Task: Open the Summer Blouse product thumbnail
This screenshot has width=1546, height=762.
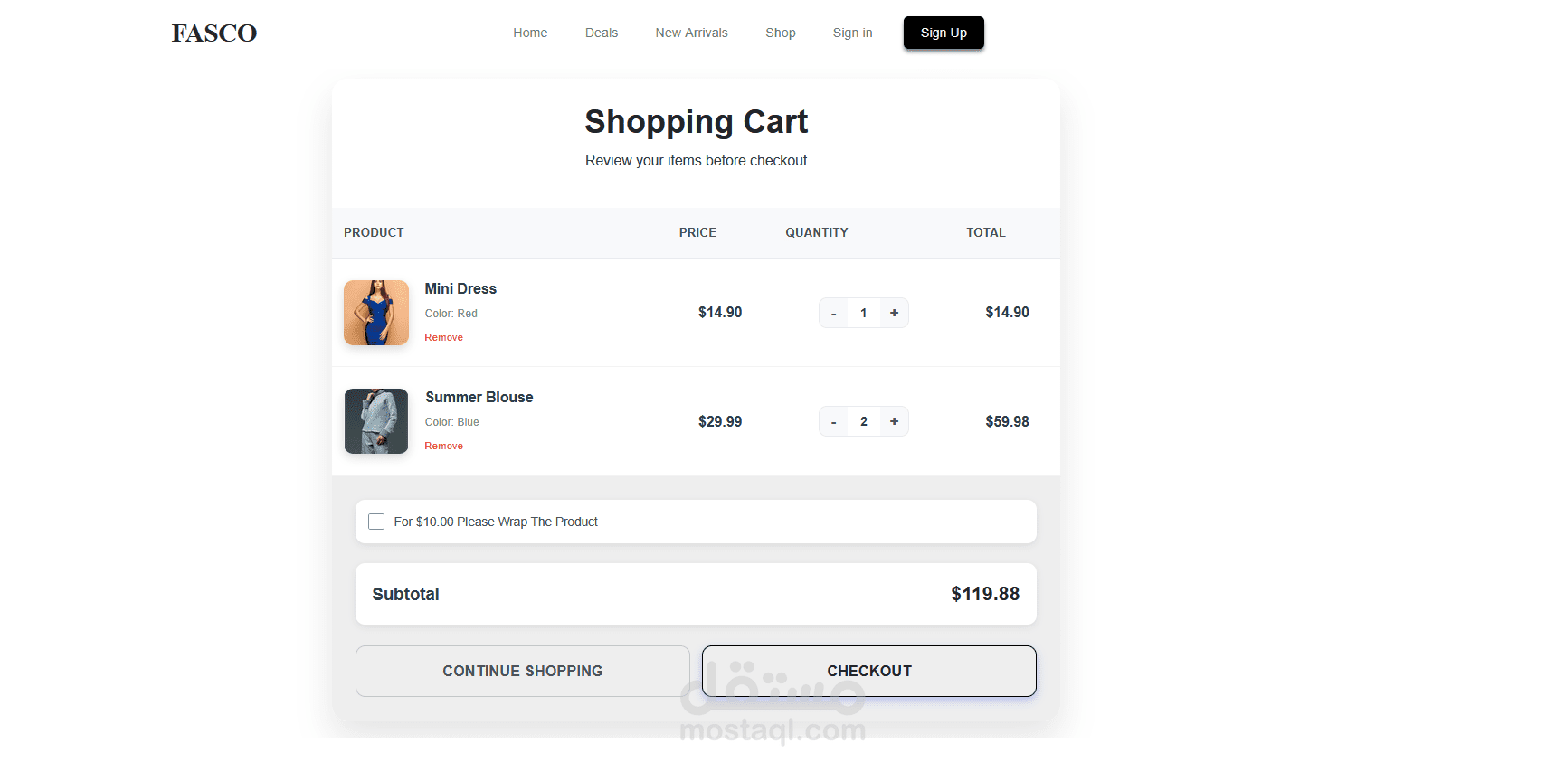Action: tap(376, 421)
